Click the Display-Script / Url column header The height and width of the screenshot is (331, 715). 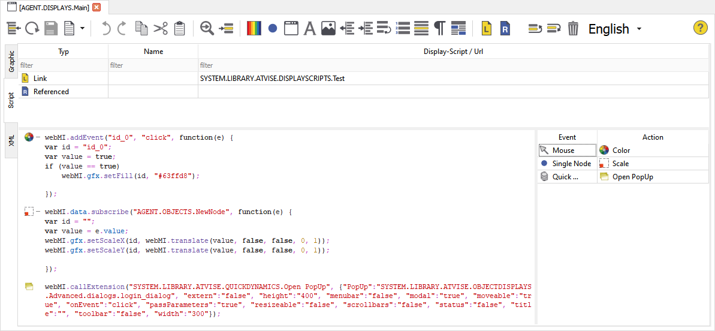point(454,52)
